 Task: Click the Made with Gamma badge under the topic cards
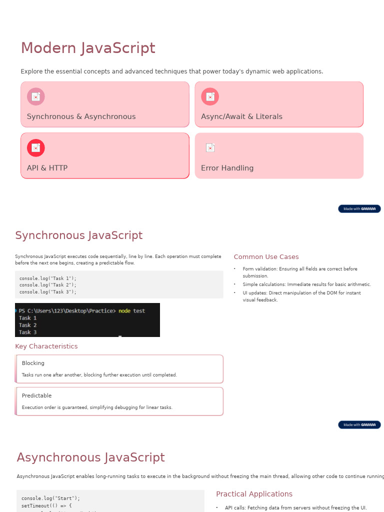pyautogui.click(x=359, y=209)
